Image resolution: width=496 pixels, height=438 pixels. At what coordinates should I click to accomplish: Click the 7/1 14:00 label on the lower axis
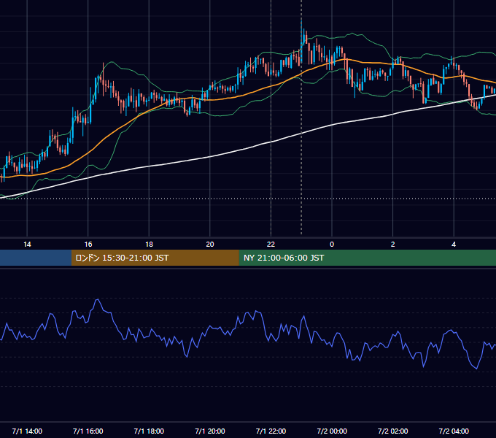pyautogui.click(x=27, y=431)
